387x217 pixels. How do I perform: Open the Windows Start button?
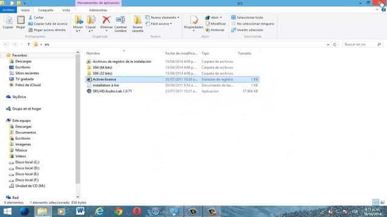(7, 212)
